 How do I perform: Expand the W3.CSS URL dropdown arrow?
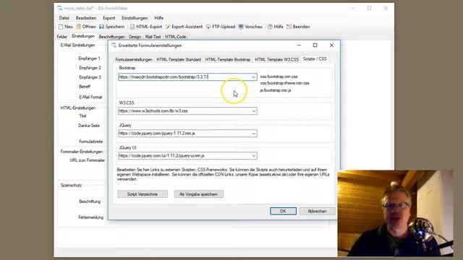[254, 111]
